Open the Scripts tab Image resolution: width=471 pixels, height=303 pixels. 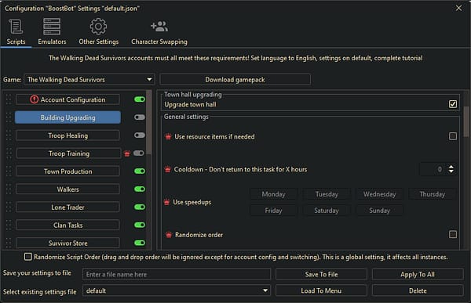[16, 32]
